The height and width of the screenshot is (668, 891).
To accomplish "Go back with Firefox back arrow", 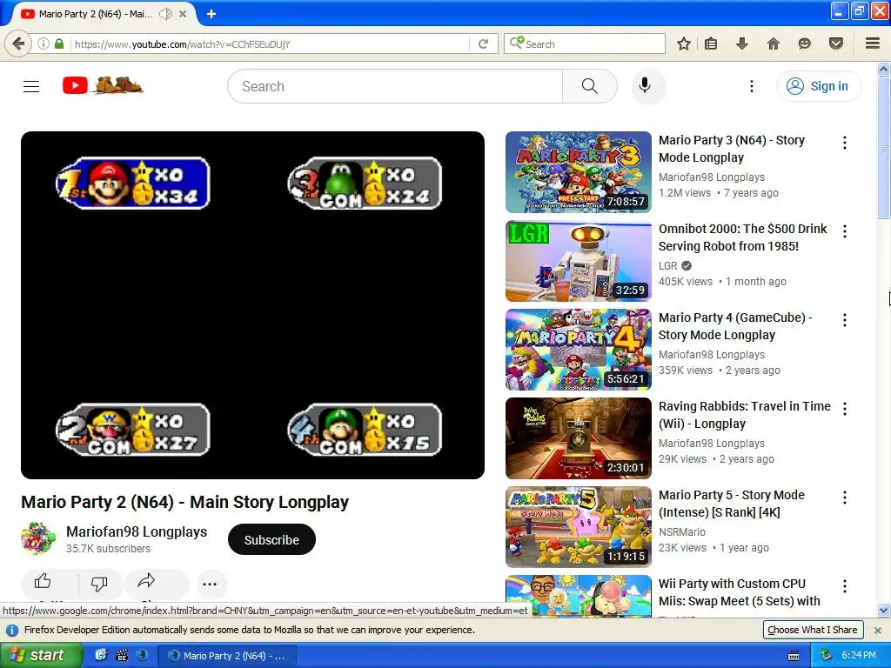I will [x=18, y=43].
